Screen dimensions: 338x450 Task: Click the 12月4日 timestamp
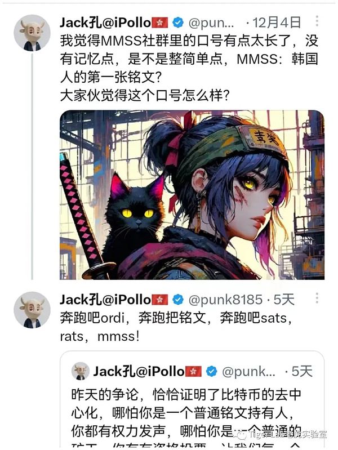[277, 23]
